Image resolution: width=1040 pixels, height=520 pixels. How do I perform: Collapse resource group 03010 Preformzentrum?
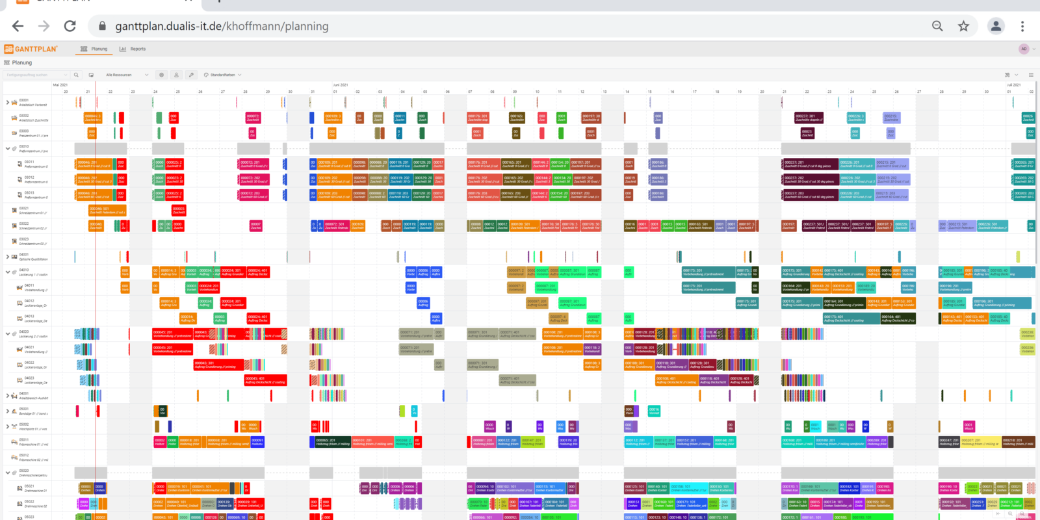coord(7,148)
